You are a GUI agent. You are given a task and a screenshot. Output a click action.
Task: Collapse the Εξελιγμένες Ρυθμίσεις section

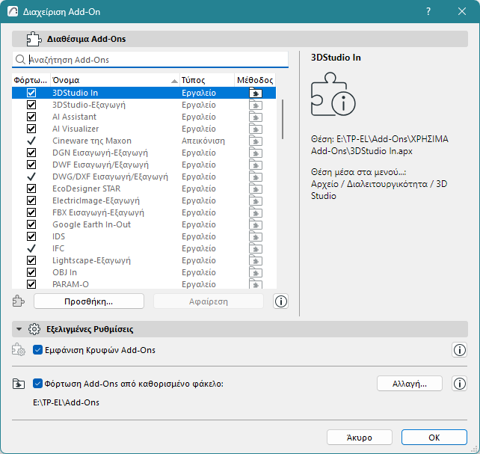(x=19, y=329)
